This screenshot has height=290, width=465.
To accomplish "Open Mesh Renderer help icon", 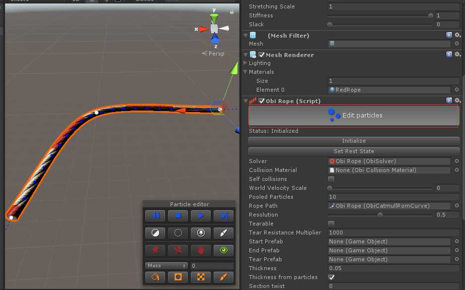I will (x=449, y=54).
